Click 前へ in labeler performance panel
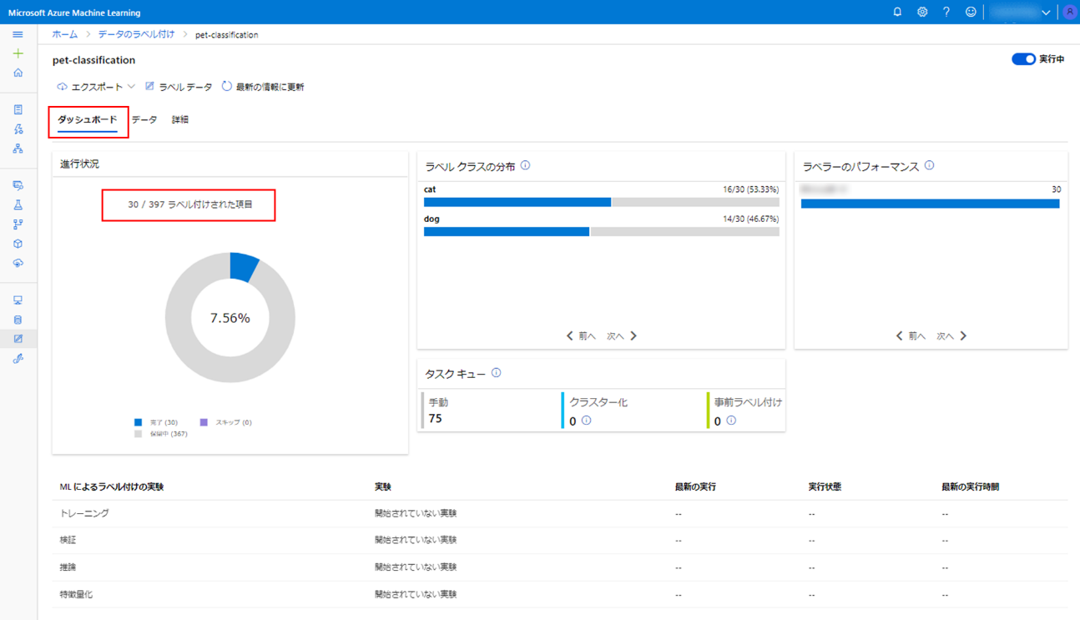The height and width of the screenshot is (620, 1080). pos(911,335)
